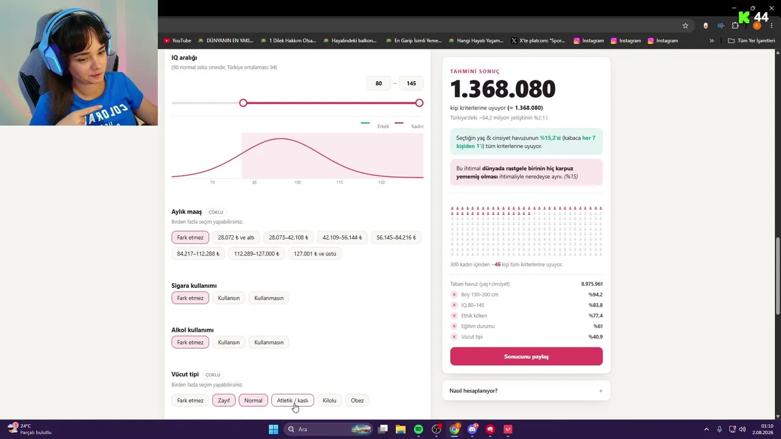Remove the Vücut tipi criterion
Screen dimensions: 781x439
point(454,337)
